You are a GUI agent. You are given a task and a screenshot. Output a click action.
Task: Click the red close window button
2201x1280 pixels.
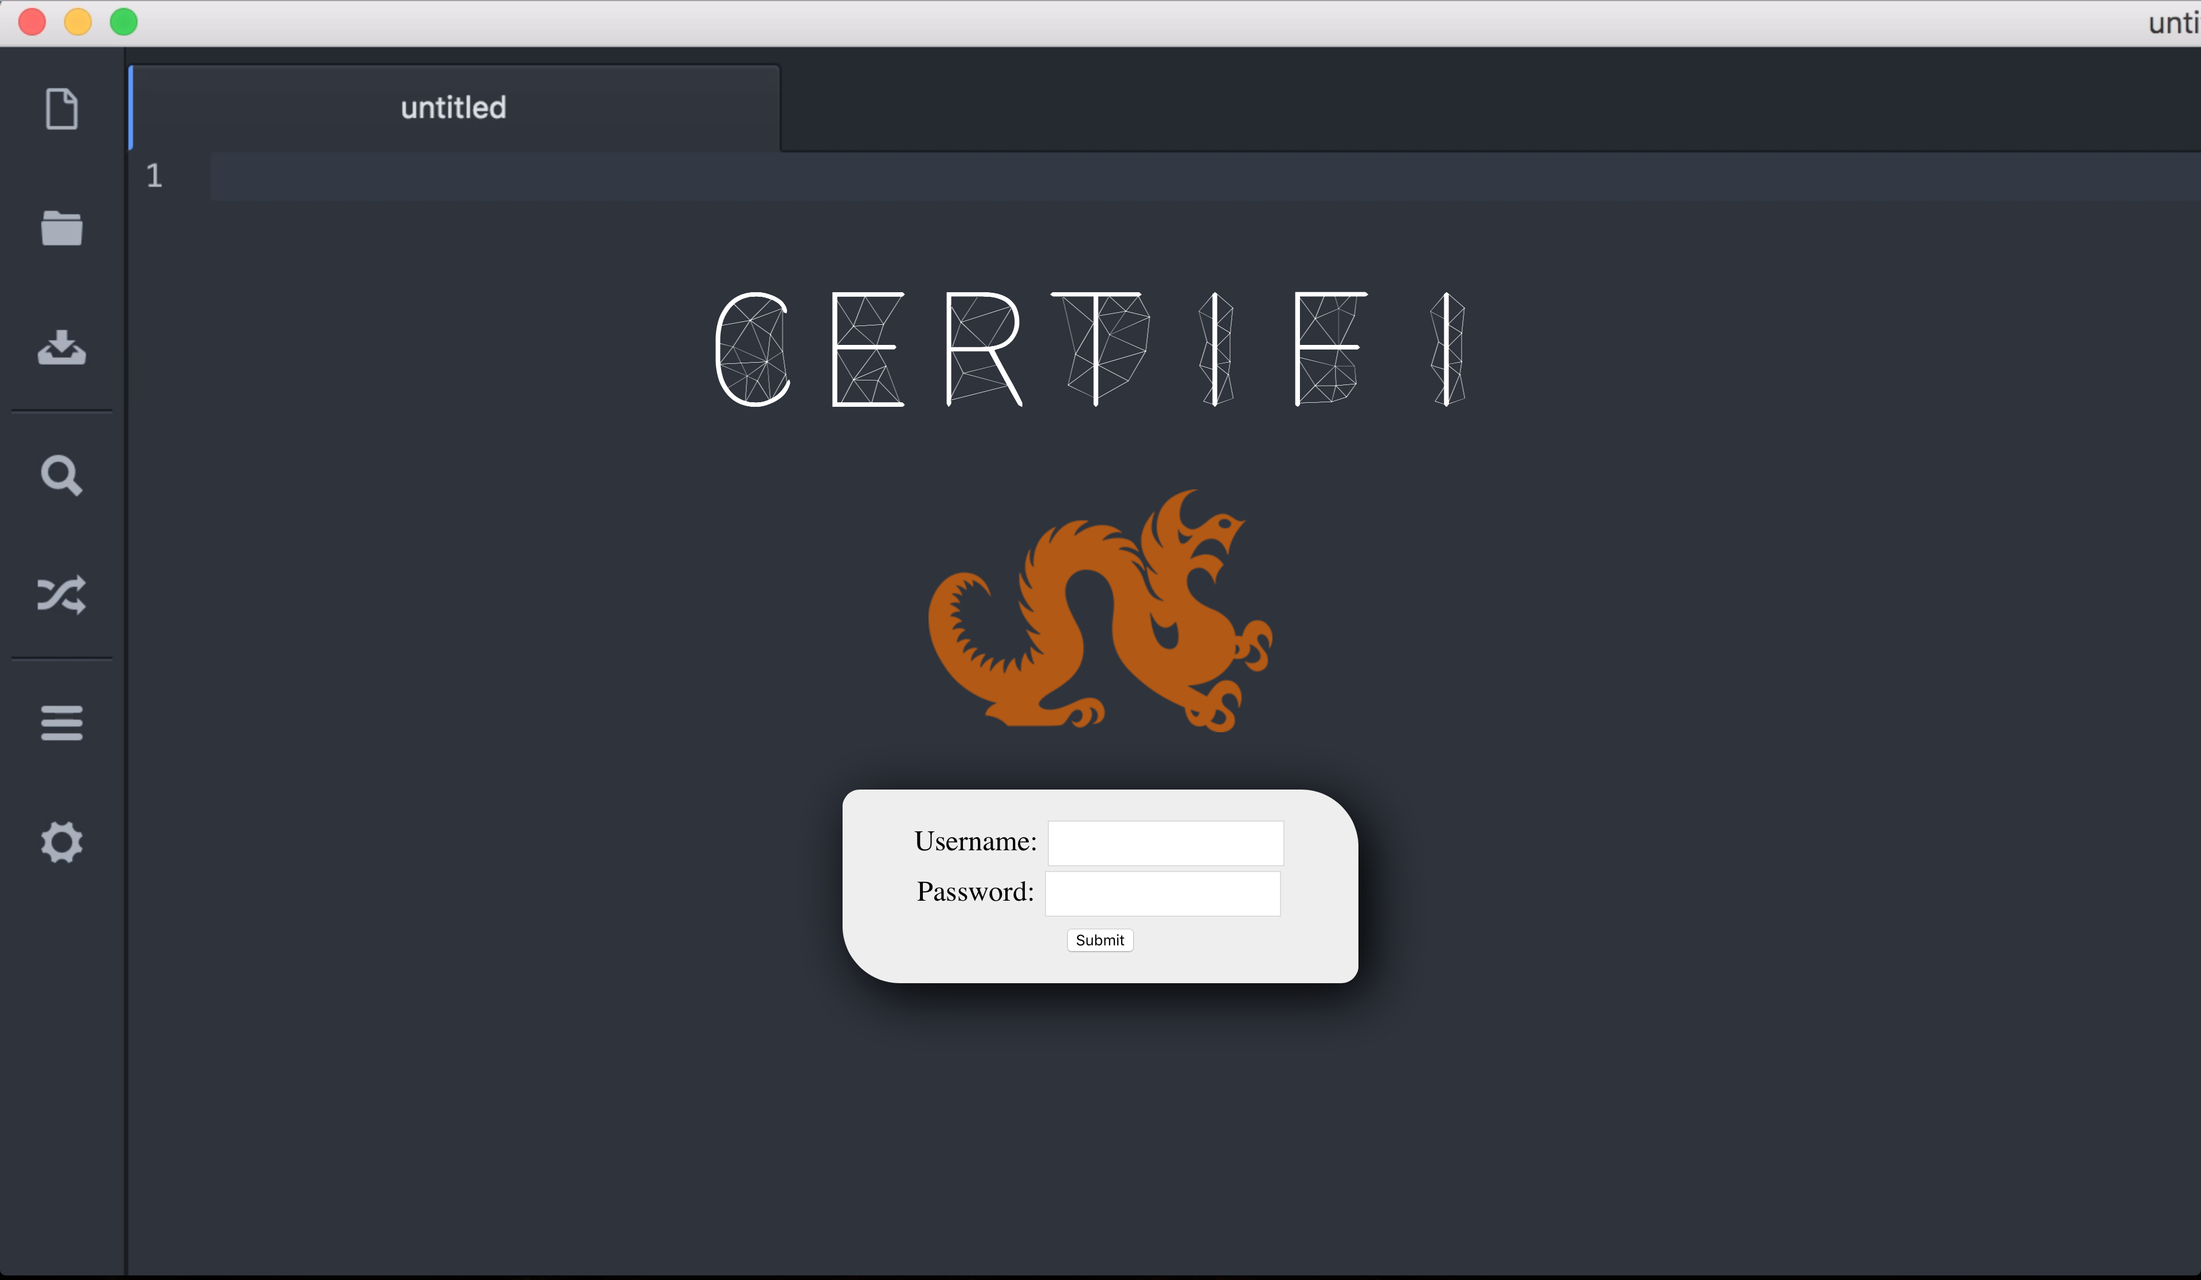tap(32, 22)
